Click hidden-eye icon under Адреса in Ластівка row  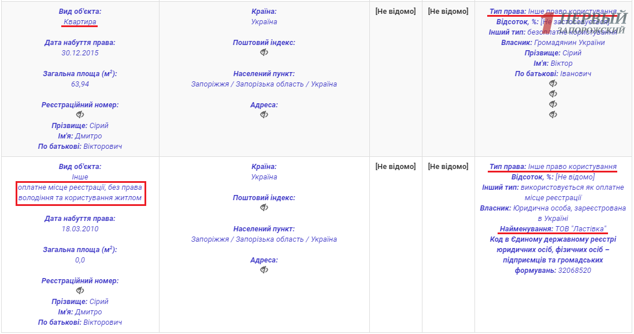click(x=264, y=270)
